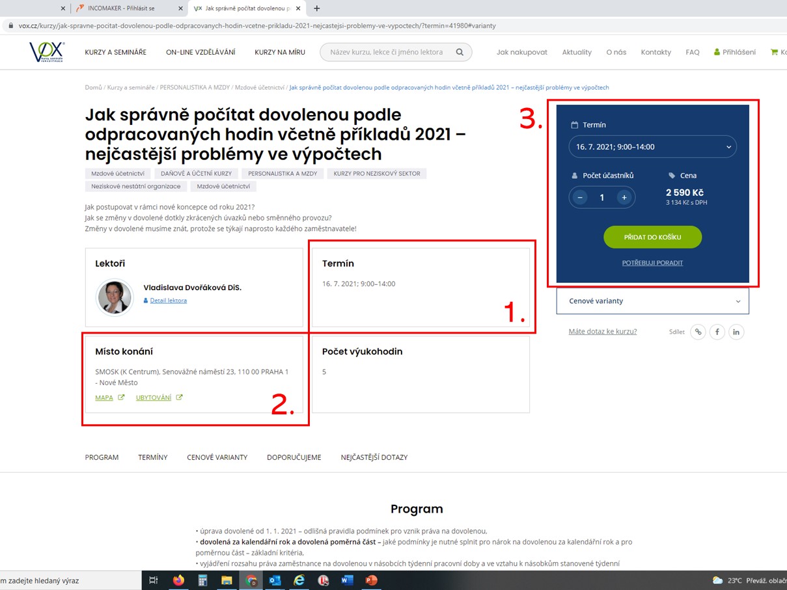Click the lecturer's profile photo
Image resolution: width=787 pixels, height=590 pixels.
coord(115,297)
